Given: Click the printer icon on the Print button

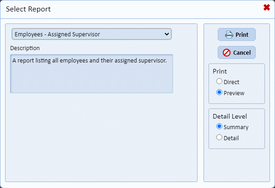Looking at the screenshot, I should [x=229, y=35].
